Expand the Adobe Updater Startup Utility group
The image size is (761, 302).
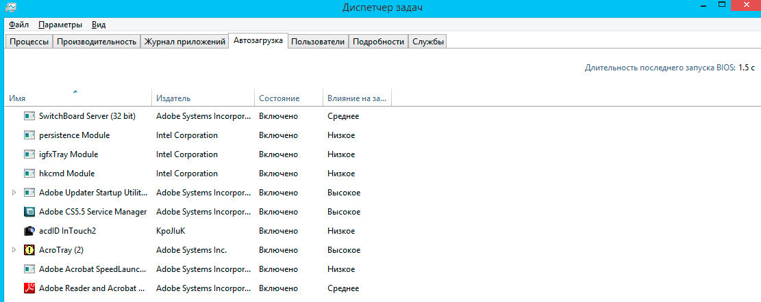pyautogui.click(x=14, y=193)
